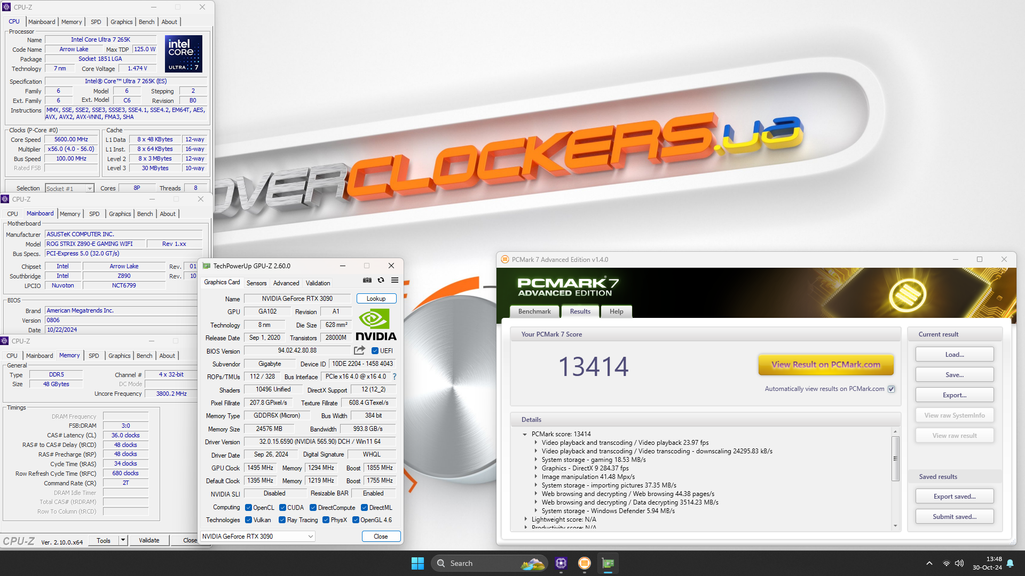The image size is (1025, 576).
Task: Expand the System storage - gaming row
Action: [536, 460]
